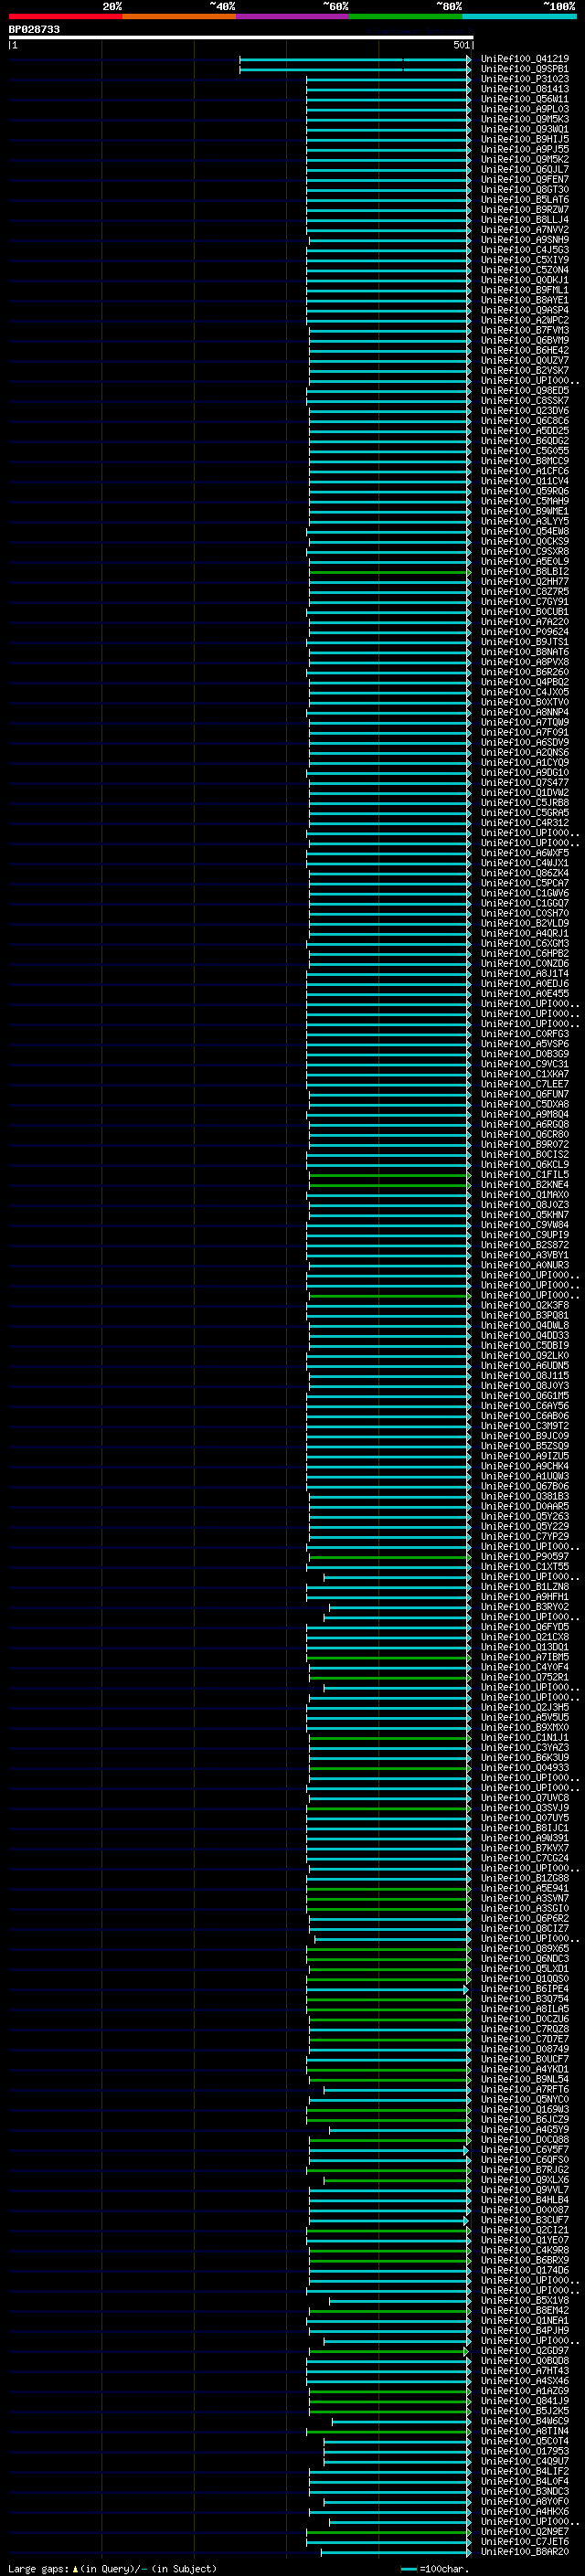
Task: Select label UniRef100_A8PVX8
Action: coord(525,662)
